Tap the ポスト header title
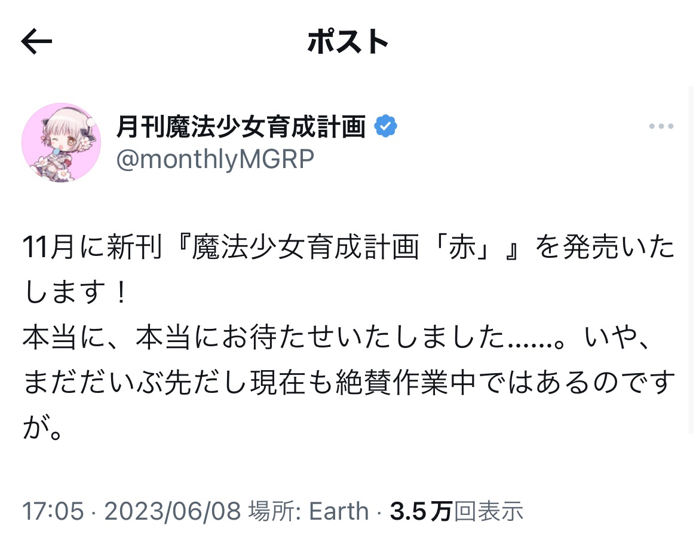Viewport: 699px width, 543px height. [348, 42]
